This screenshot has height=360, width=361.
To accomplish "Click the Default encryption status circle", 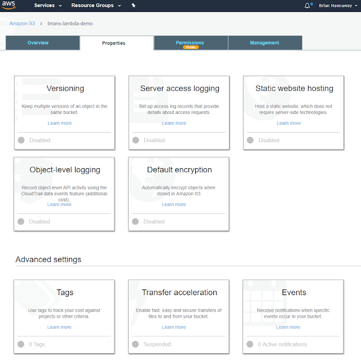I will click(x=135, y=221).
